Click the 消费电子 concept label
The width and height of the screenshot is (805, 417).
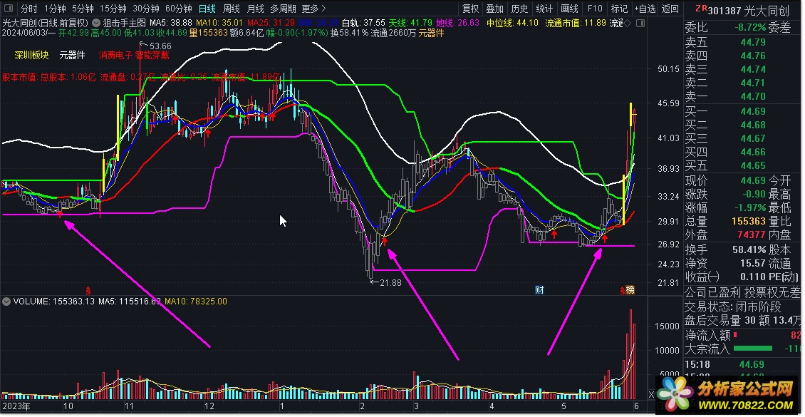[116, 55]
